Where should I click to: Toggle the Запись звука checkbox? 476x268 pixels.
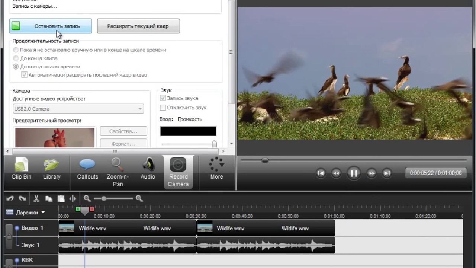(x=163, y=98)
